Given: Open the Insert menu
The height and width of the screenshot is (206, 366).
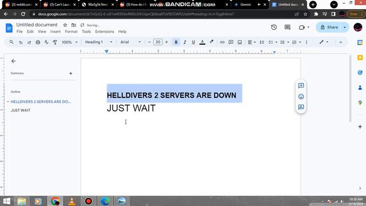Looking at the screenshot, I should 55,31.
